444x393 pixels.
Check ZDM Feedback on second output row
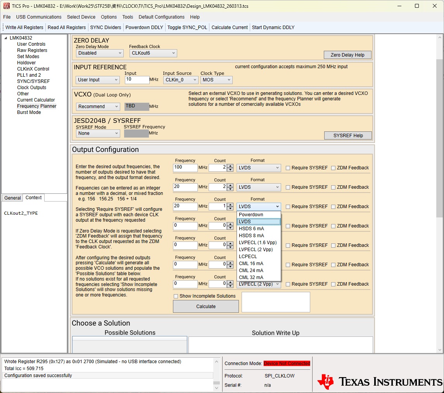click(x=333, y=187)
